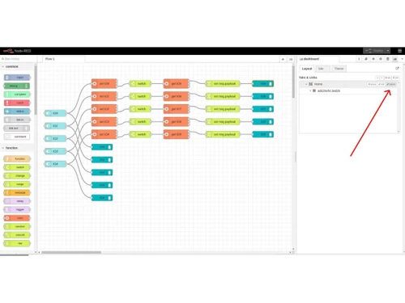The image size is (405, 303).
Task: Select the complete node in palette
Action: (17, 95)
